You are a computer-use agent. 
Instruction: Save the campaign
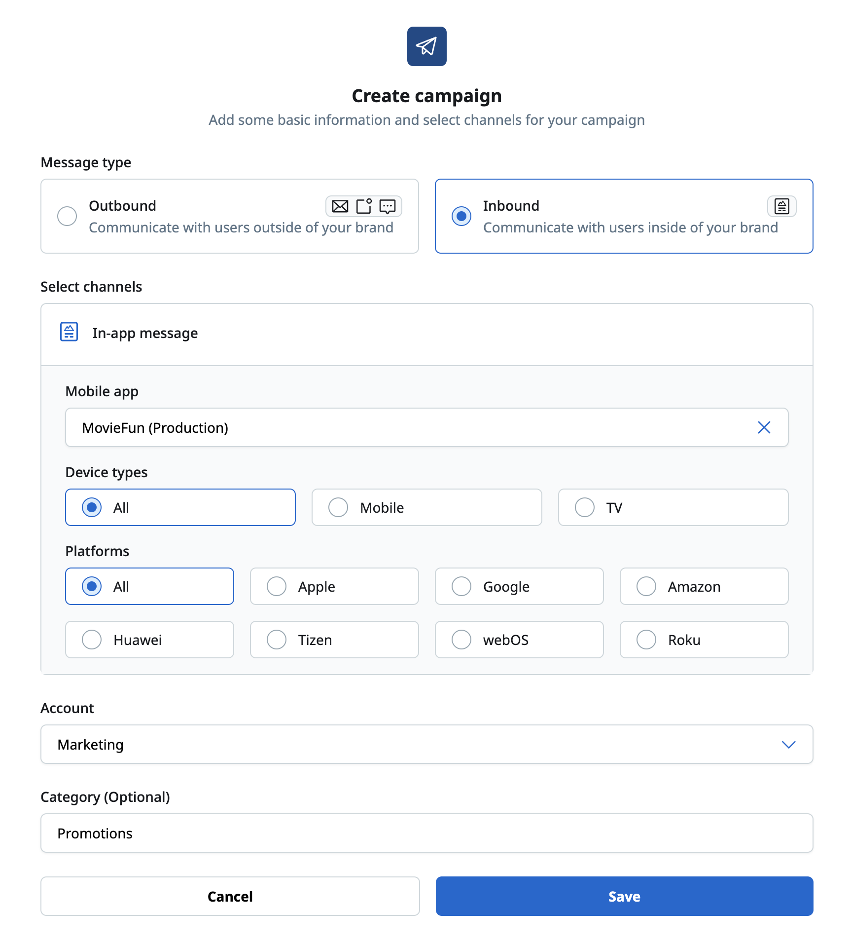624,896
